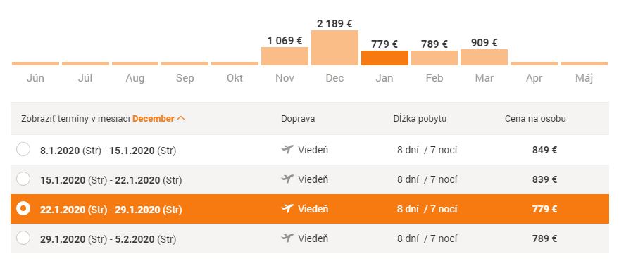Click the selected 22.1.2020 radio button

click(x=23, y=208)
